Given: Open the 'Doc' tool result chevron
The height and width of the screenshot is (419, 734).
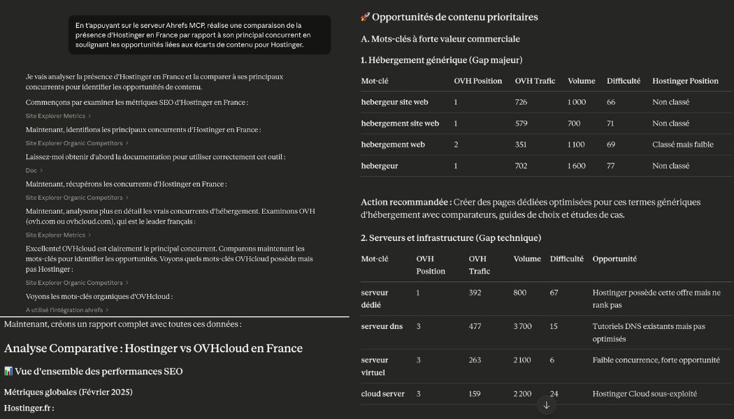Looking at the screenshot, I should click(x=32, y=170).
